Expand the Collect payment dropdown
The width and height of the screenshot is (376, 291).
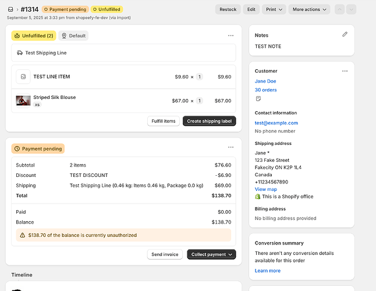pos(211,254)
